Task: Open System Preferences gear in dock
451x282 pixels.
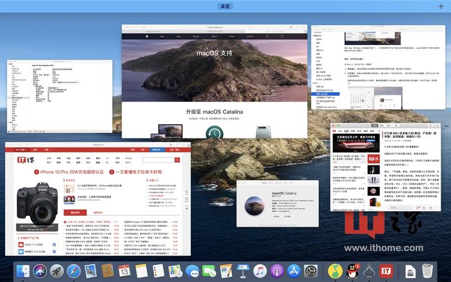Action: (x=311, y=271)
